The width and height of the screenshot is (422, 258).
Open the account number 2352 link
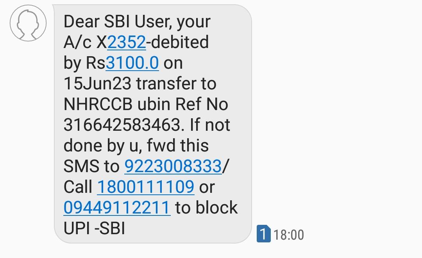[127, 42]
